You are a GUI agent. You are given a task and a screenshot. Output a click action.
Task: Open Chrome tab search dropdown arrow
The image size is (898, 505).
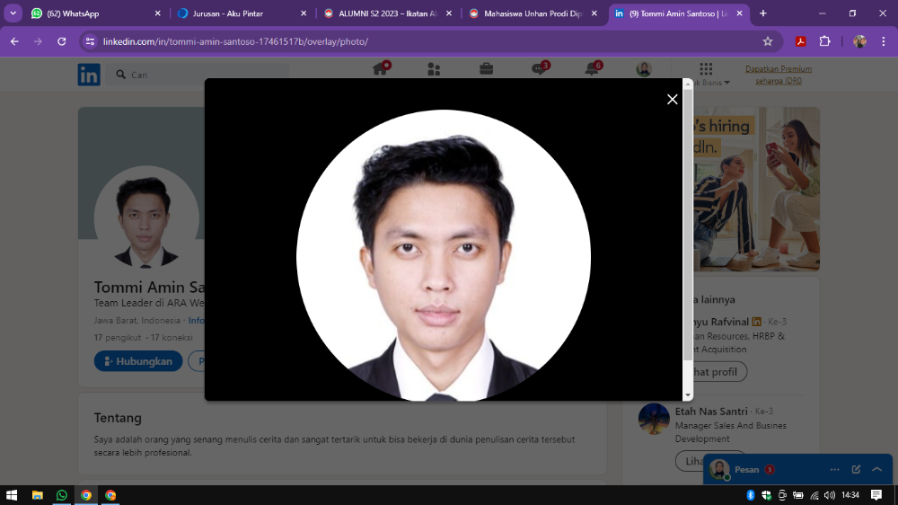point(13,13)
